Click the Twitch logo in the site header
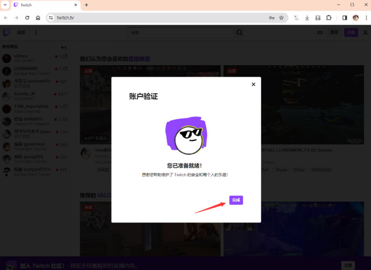 (6, 32)
